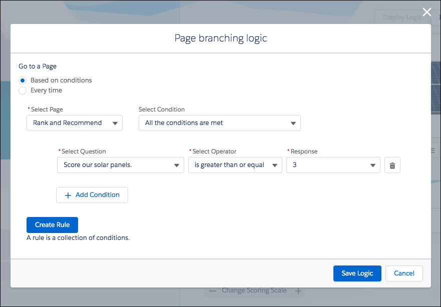Close the Page branching logic dialog
This screenshot has width=441, height=307.
coord(426,12)
